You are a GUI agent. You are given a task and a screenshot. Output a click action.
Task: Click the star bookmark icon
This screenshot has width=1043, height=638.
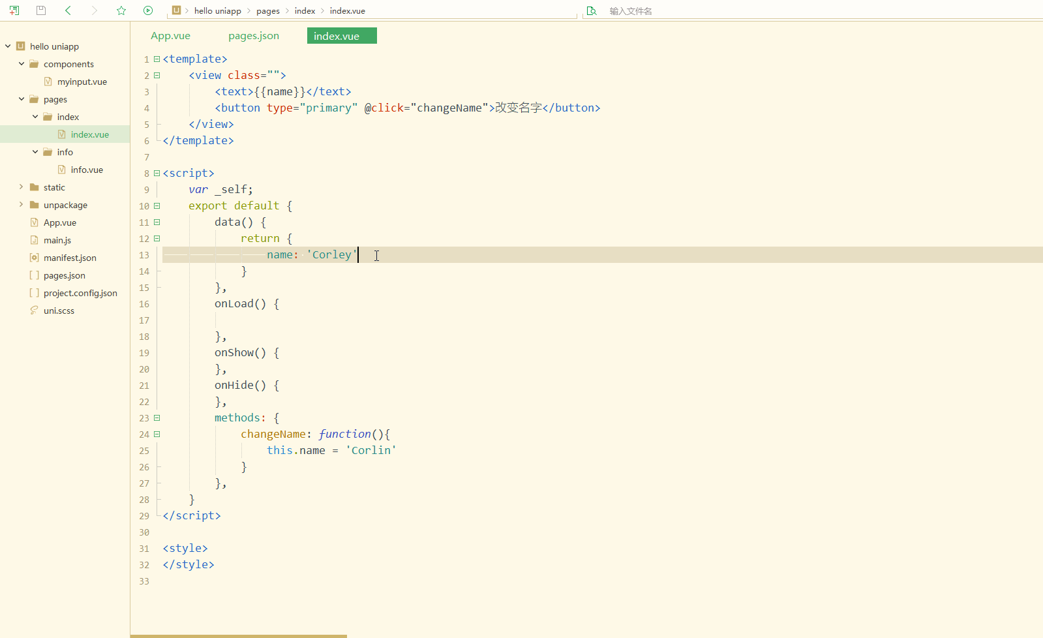coord(121,10)
